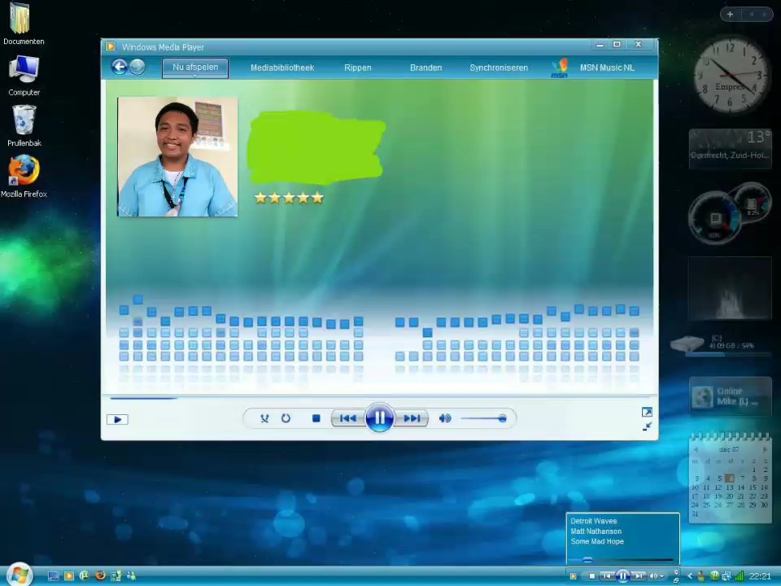Click the play icon at bottom-left of player
Screen dimensions: 781x586
pos(117,419)
